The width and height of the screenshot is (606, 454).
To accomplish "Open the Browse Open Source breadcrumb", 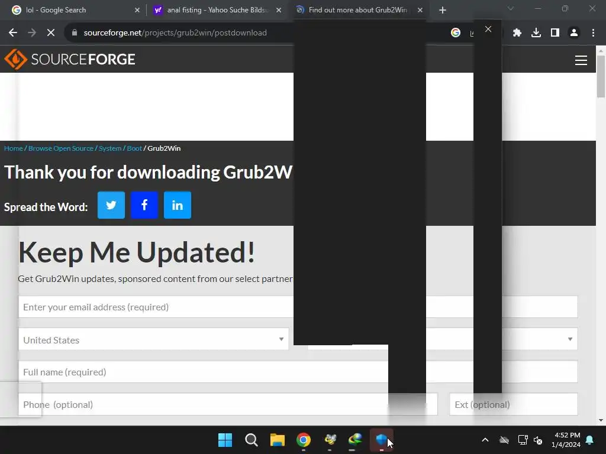I will 61,148.
